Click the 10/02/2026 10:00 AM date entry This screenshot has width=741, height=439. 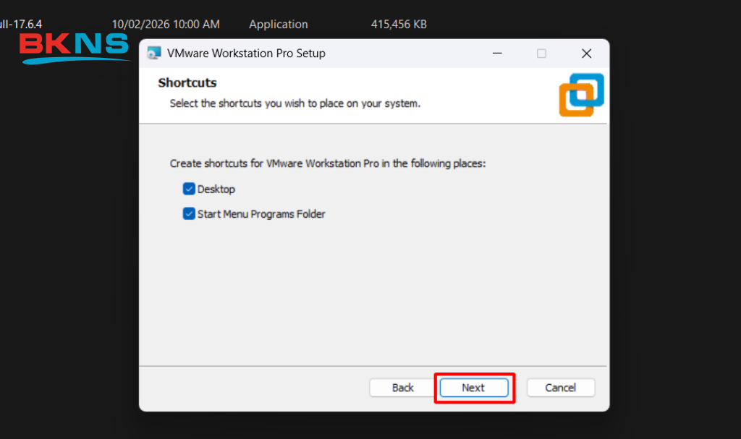[166, 25]
